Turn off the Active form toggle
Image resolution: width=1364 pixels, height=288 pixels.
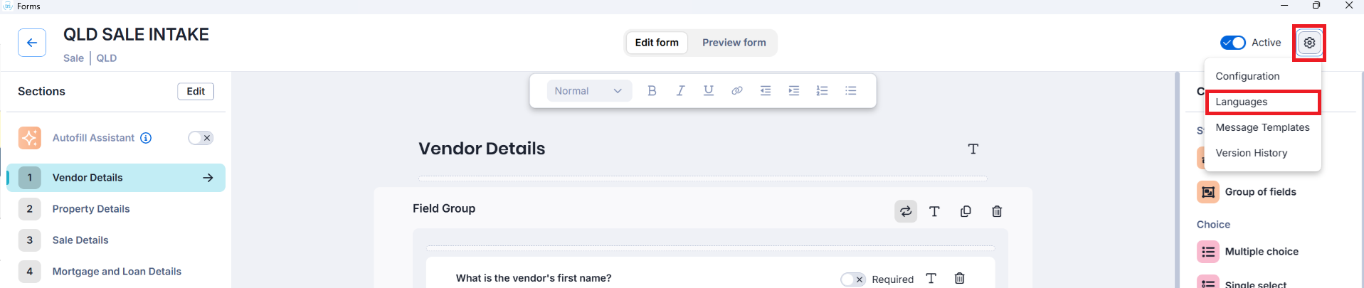[1232, 43]
